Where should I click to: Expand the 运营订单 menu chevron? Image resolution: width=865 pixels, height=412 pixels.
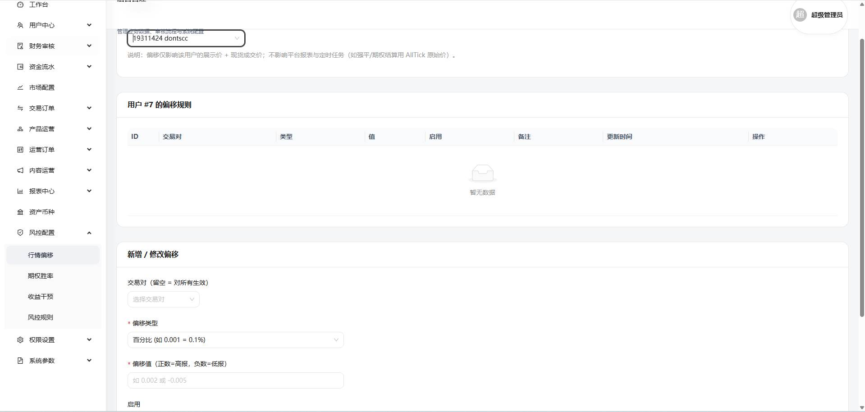[x=89, y=150]
